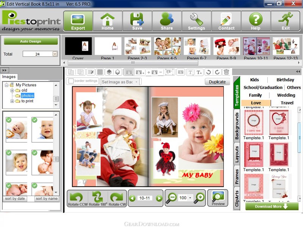Select the Kids template category
The height and width of the screenshot is (227, 303).
click(x=254, y=80)
